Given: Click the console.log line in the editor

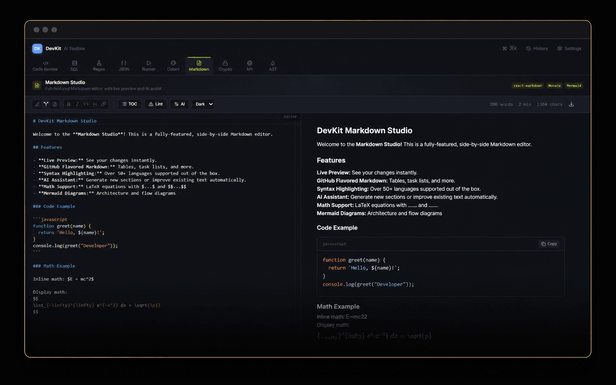Looking at the screenshot, I should pyautogui.click(x=75, y=246).
